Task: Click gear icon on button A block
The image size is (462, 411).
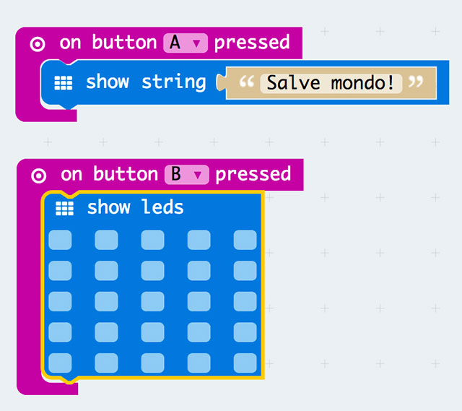Action: [38, 43]
